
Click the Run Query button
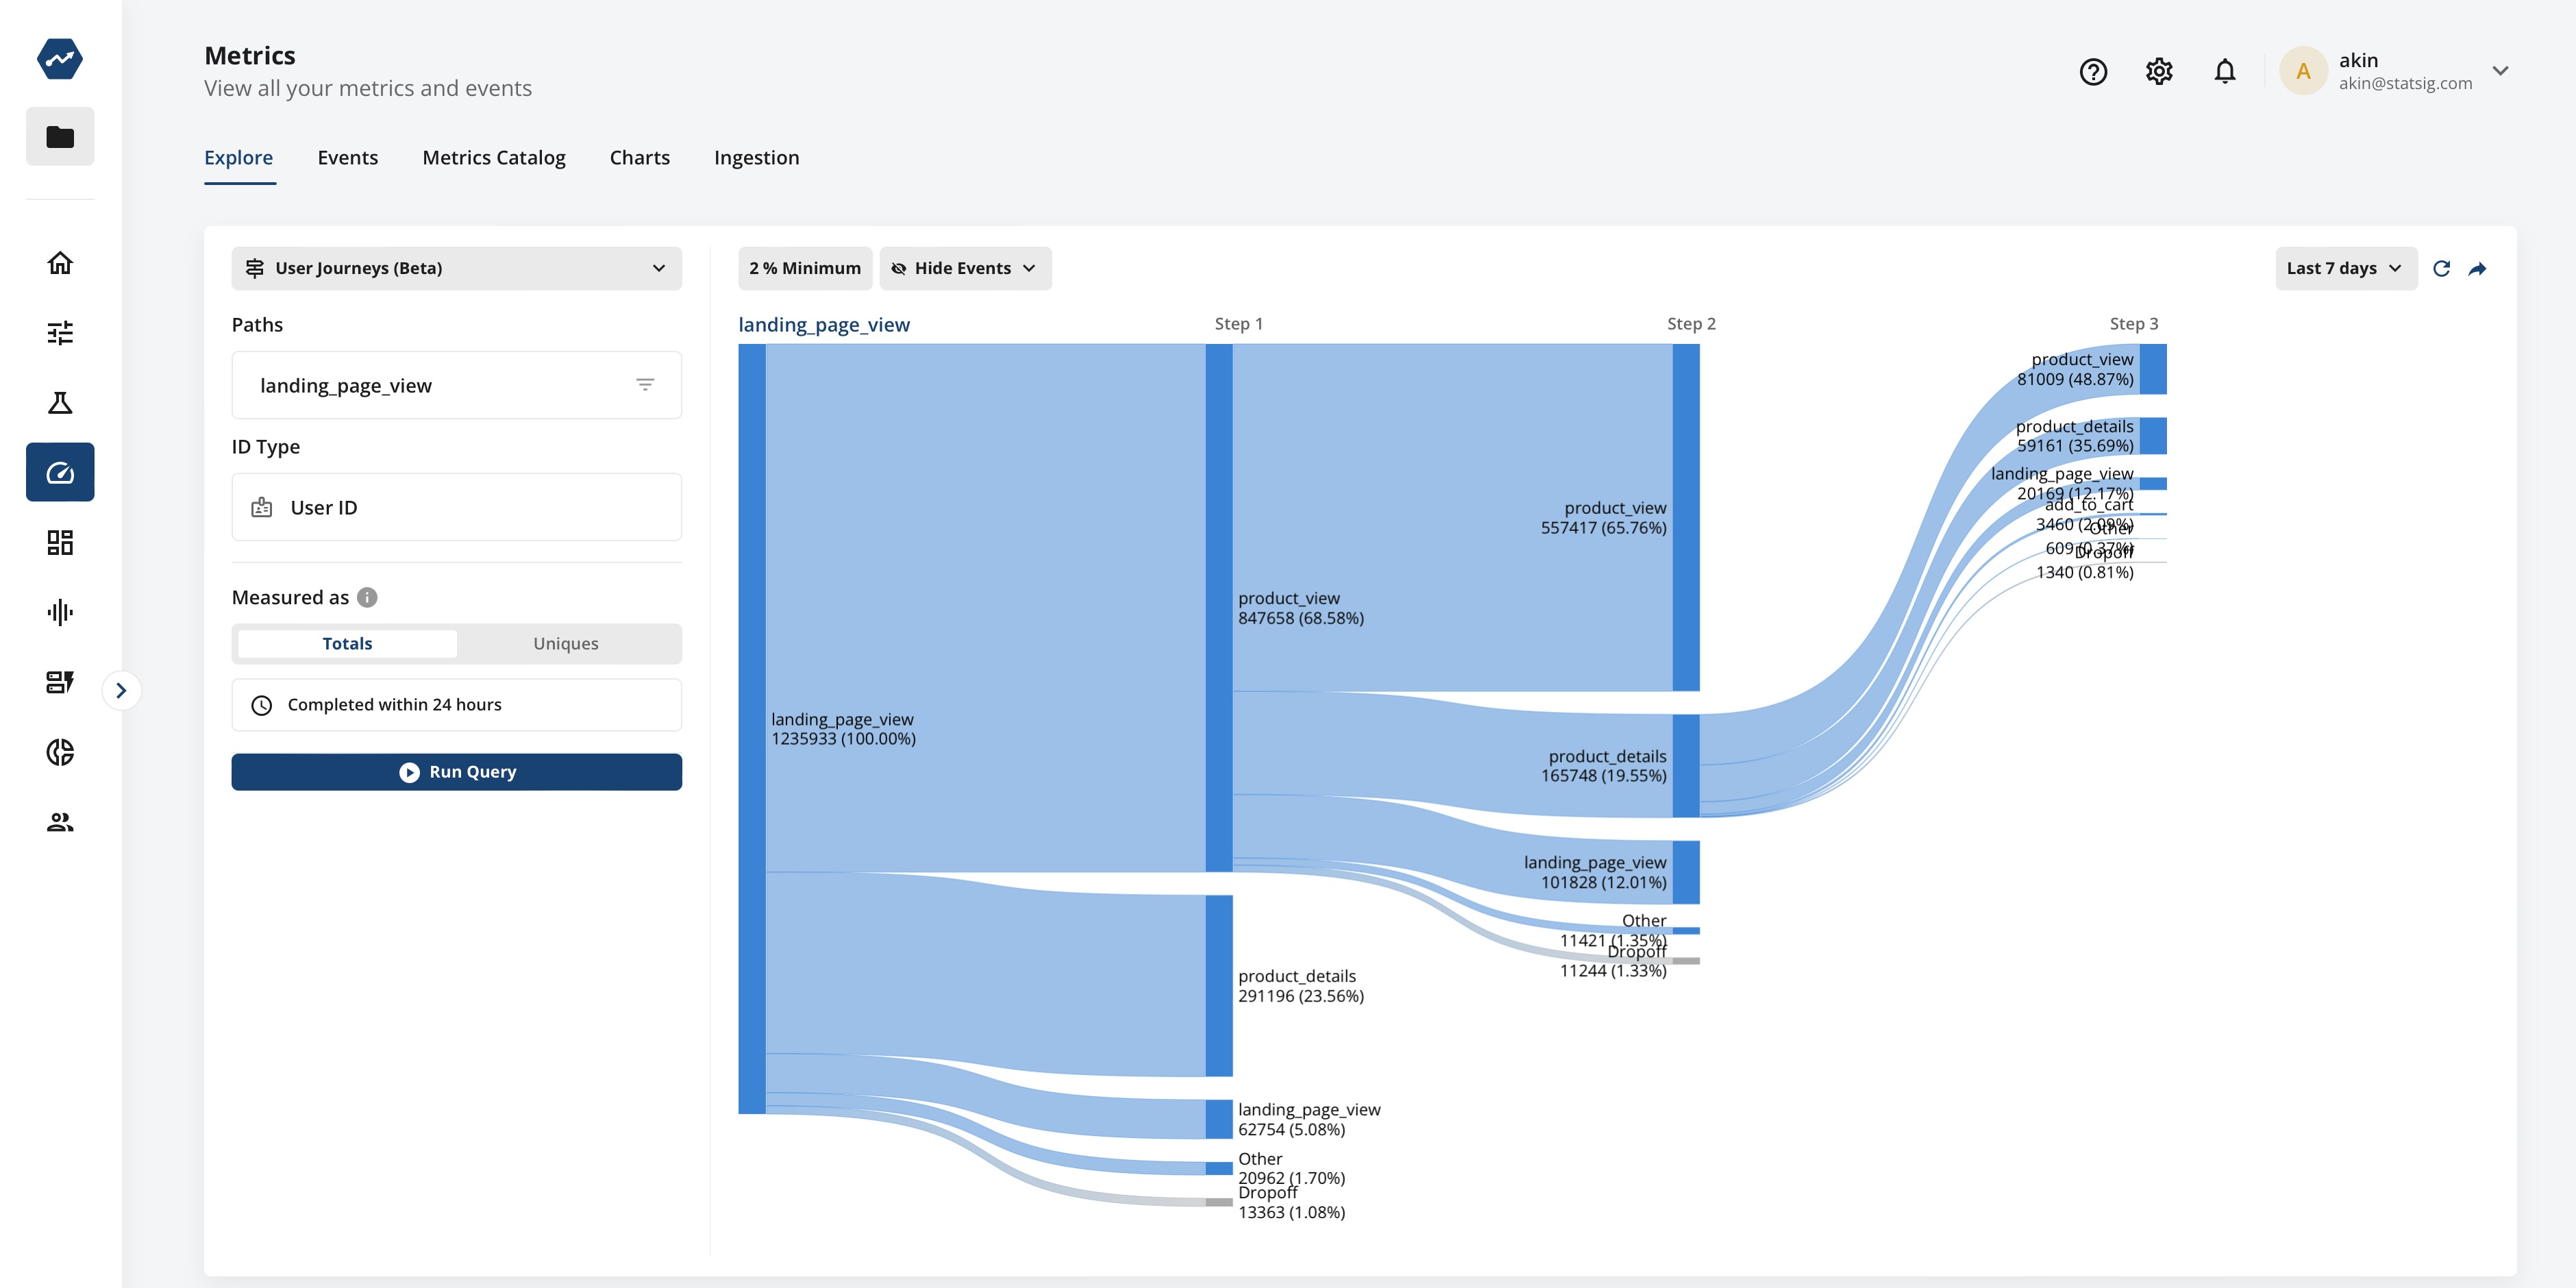[x=456, y=772]
